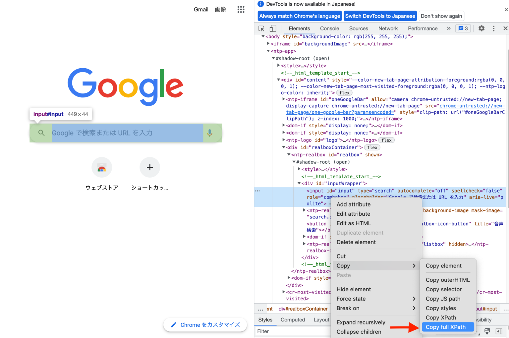
Task: Choose Delete element from context menu
Action: pos(356,242)
